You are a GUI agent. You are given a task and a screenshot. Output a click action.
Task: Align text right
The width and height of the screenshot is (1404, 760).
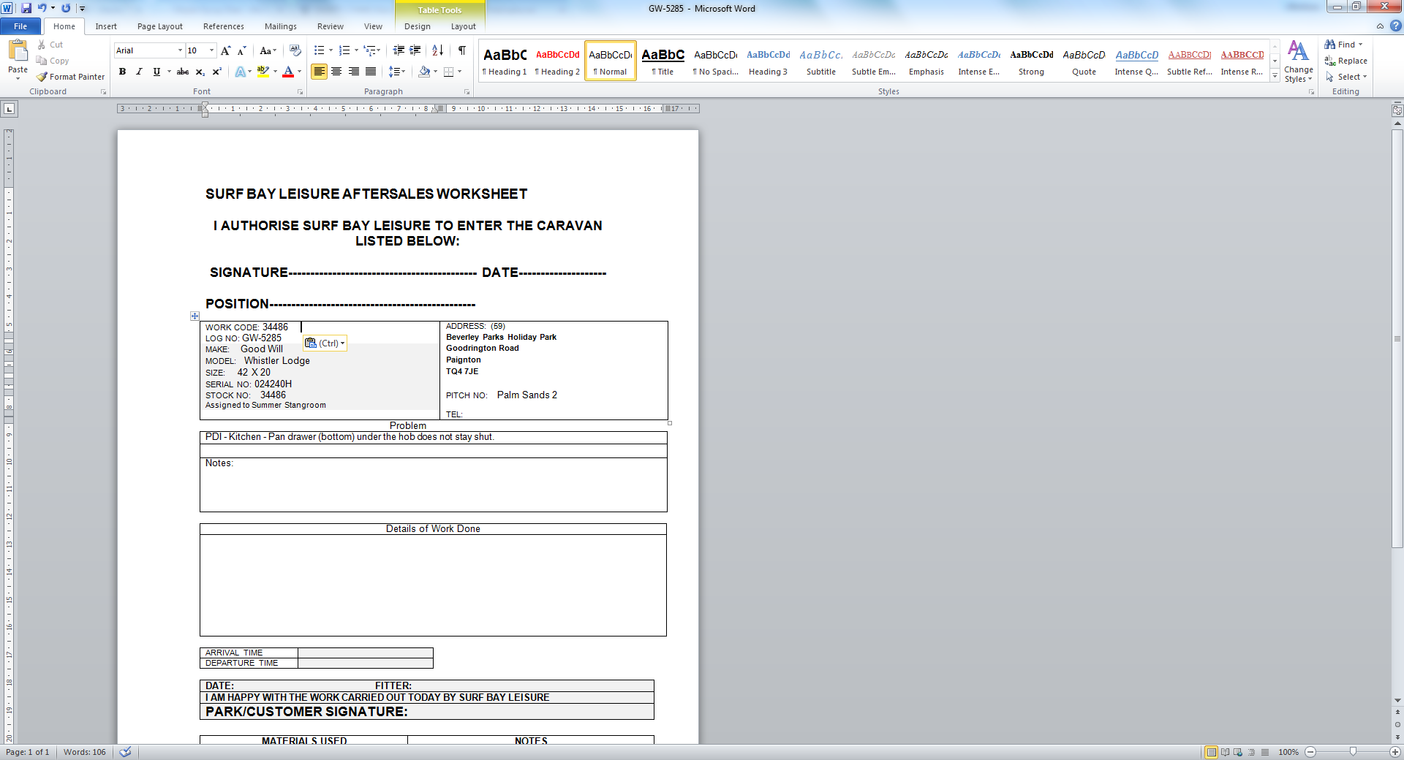354,72
